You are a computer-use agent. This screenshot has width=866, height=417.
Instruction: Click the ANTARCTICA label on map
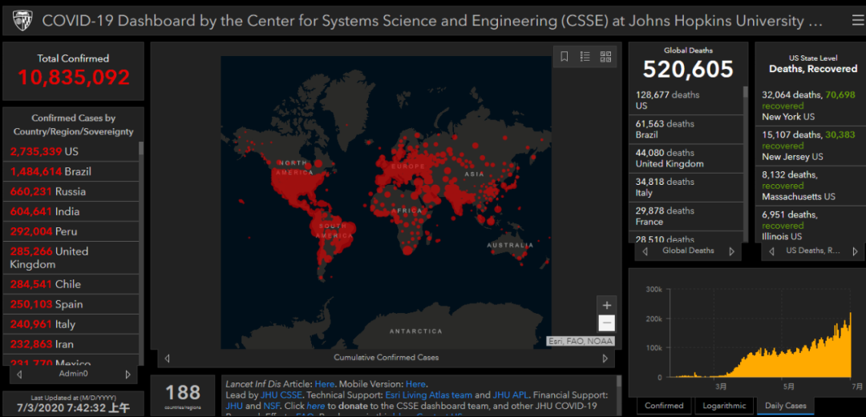416,331
